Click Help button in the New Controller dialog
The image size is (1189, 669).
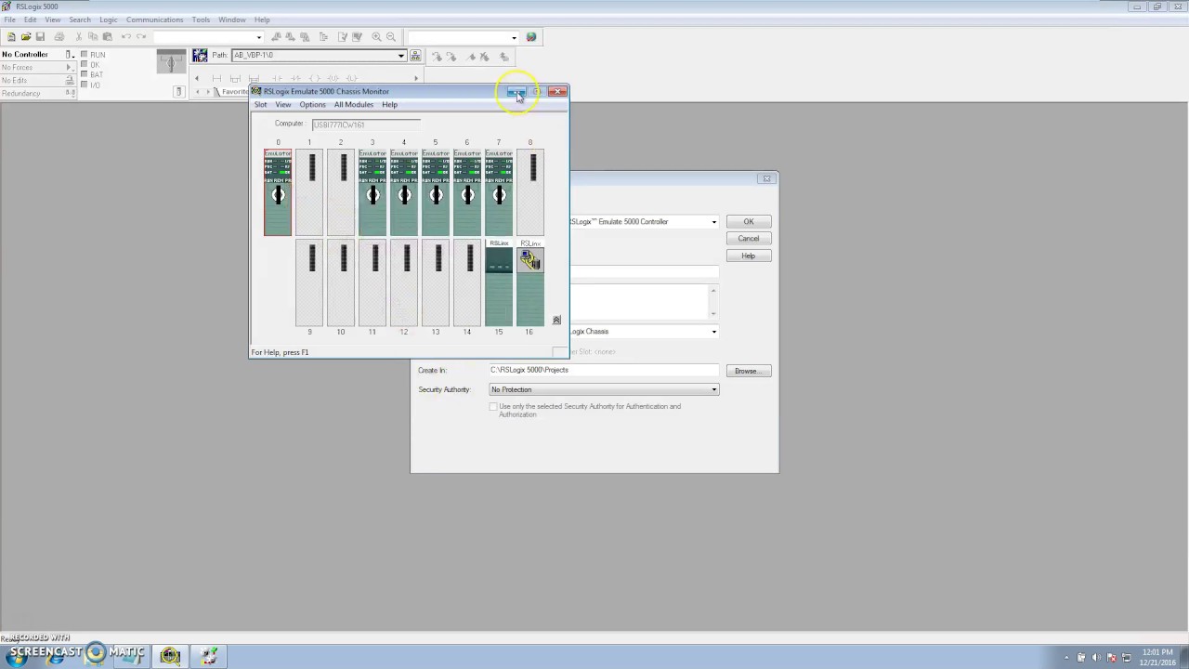(748, 256)
